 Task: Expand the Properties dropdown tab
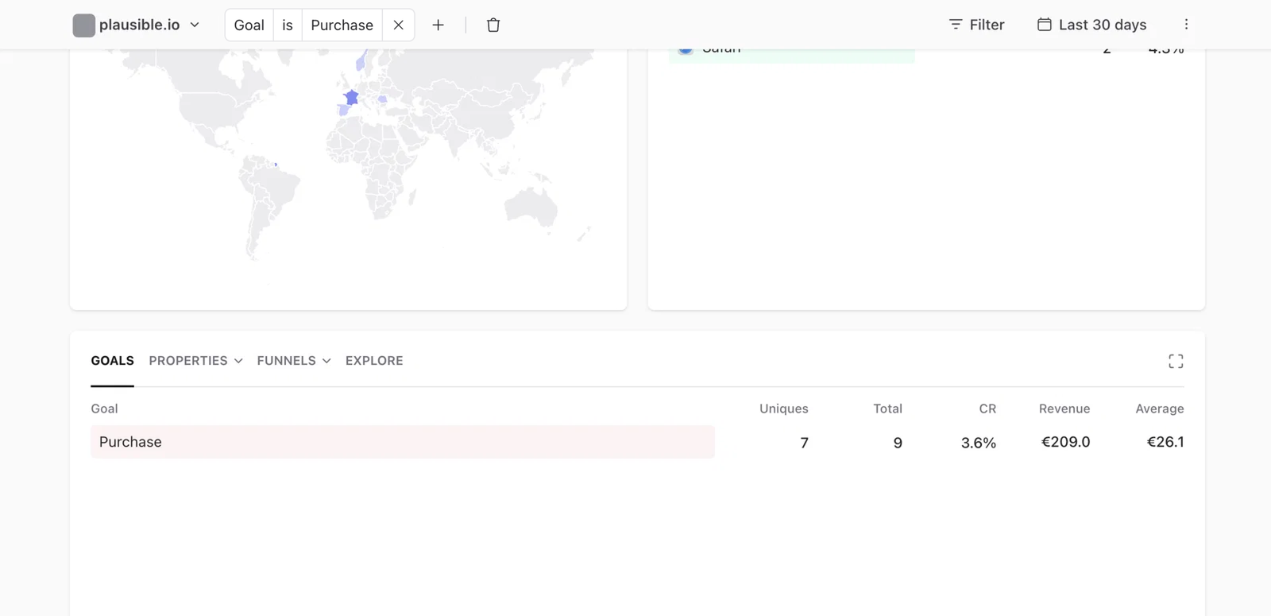coord(195,361)
